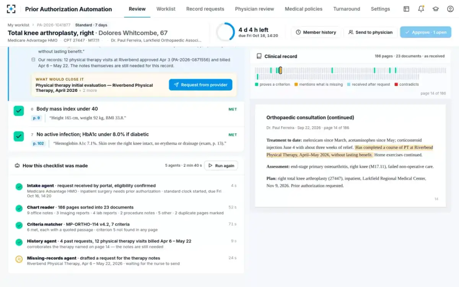
Task: Open page reference p. 9
Action: click(36, 118)
